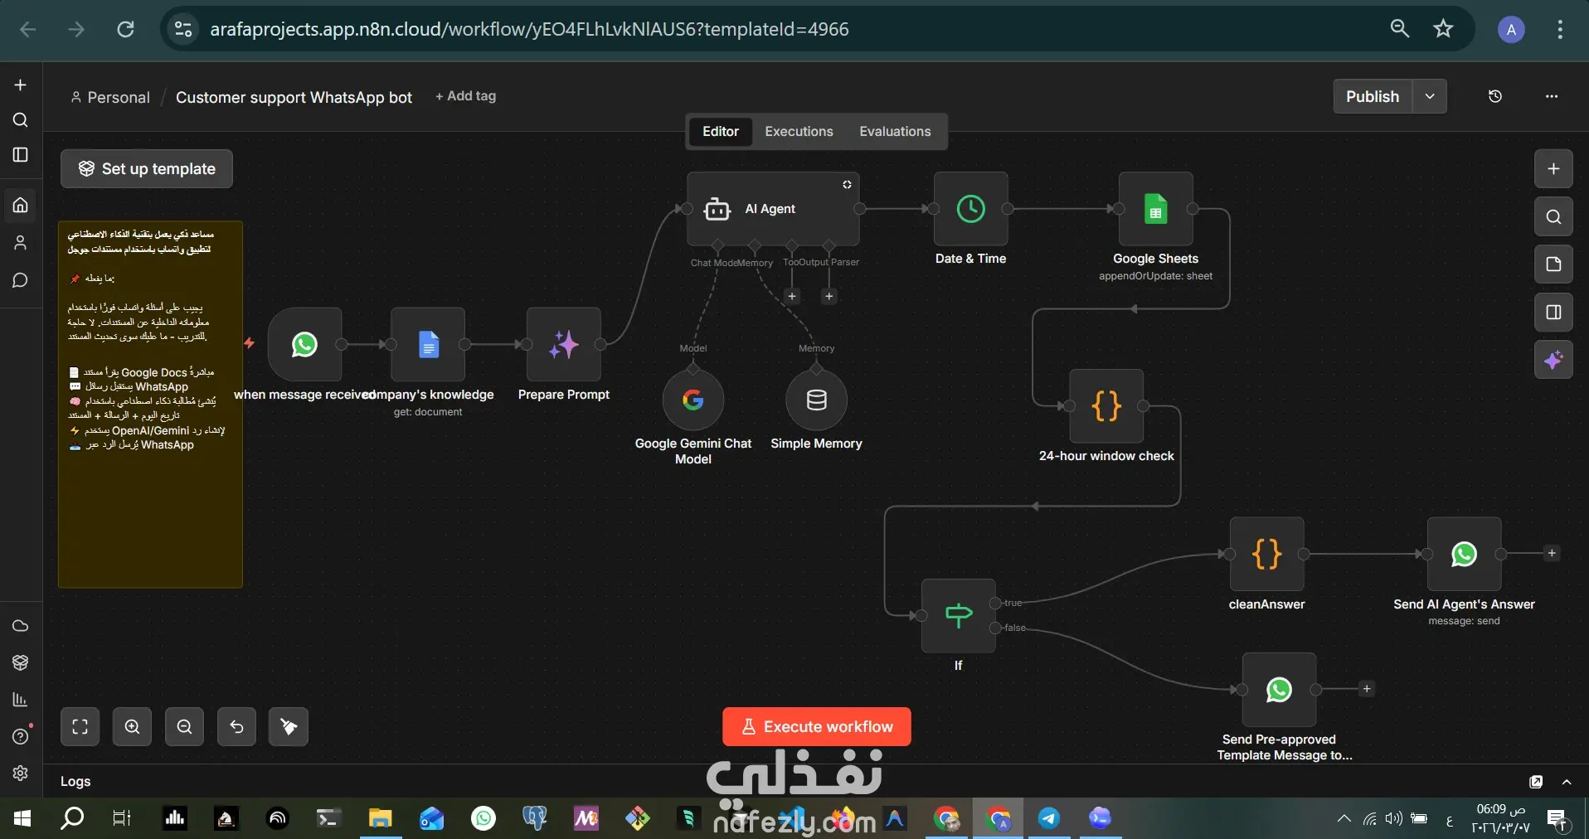Open the sidebar chat section
This screenshot has height=839, width=1589.
[21, 280]
